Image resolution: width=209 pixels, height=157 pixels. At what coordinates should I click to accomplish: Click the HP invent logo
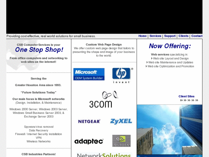[x=123, y=75]
